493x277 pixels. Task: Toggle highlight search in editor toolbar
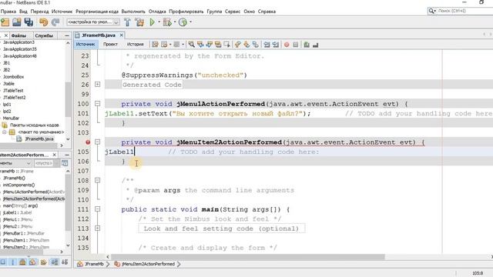click(217, 45)
